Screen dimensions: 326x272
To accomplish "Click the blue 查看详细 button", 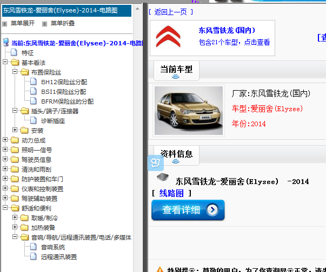I will (x=188, y=210).
